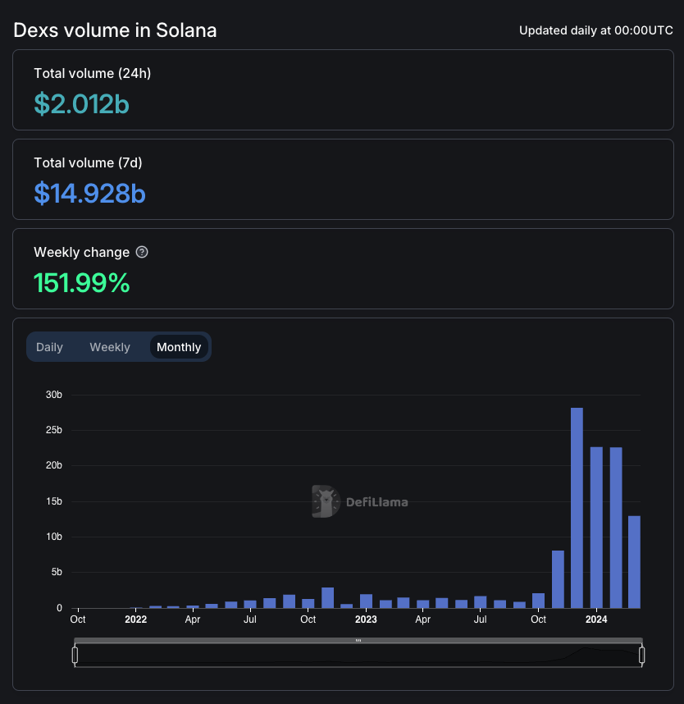Image resolution: width=684 pixels, height=704 pixels.
Task: Click the Weekly change label
Action: click(x=82, y=253)
